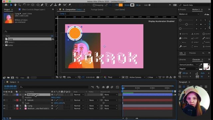Select the Clone Stamp tool
The width and height of the screenshot is (213, 120).
point(55,5)
